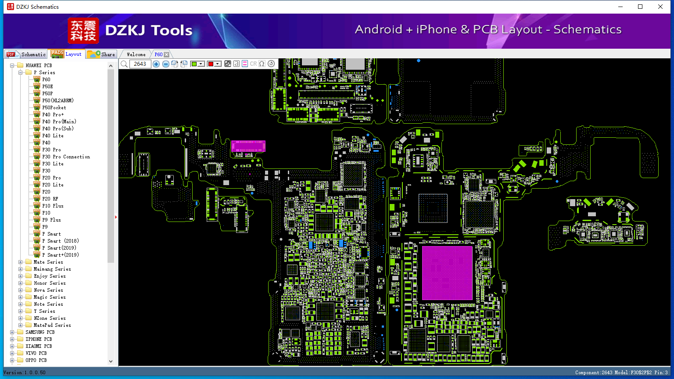
Task: Toggle the pink highlight bars button
Action: (x=245, y=64)
